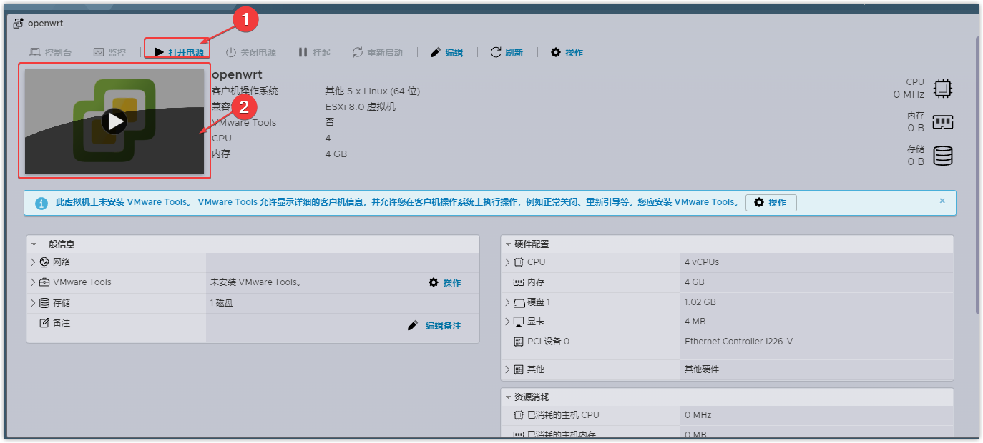Open the 监控 monitor toolbar item
Screen dimensions: 983x443
109,52
